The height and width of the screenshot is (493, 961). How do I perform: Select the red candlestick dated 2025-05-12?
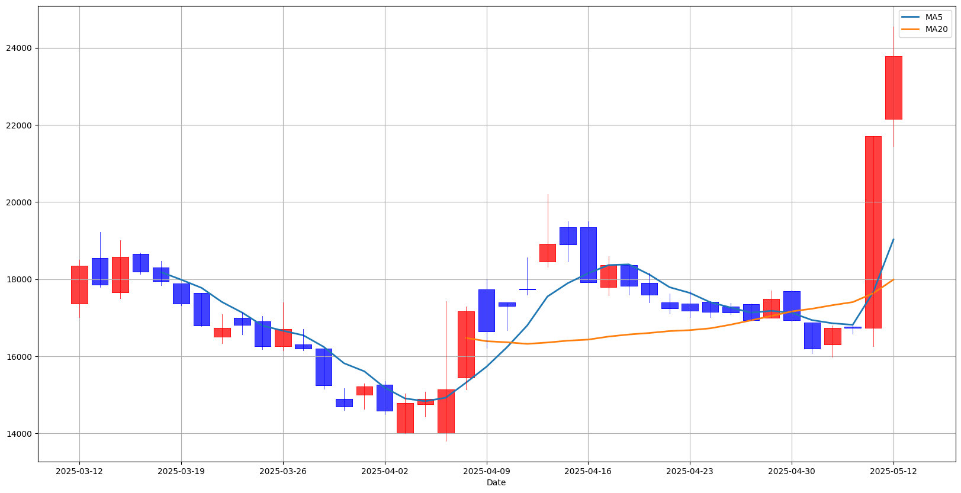(x=893, y=88)
